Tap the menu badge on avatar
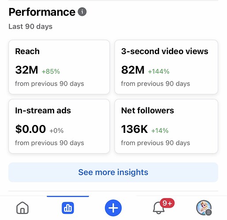227x220 pixels. (208, 212)
